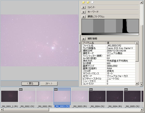Expand the コメント section
Screen dimensions: 145x113
[x=83, y=7]
